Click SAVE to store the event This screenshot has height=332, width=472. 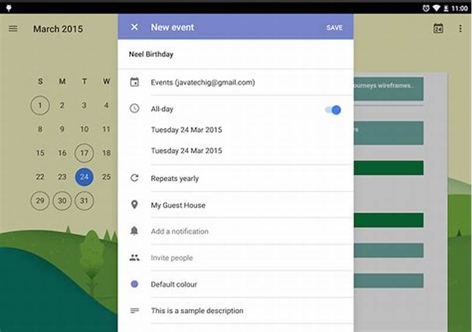point(335,27)
